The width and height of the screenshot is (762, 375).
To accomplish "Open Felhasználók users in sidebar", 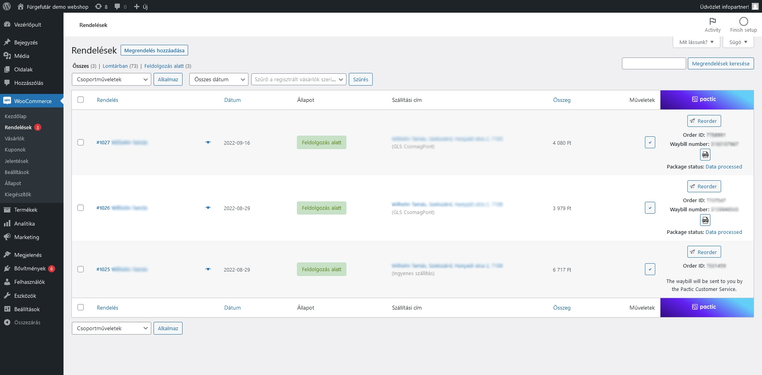I will click(x=32, y=282).
